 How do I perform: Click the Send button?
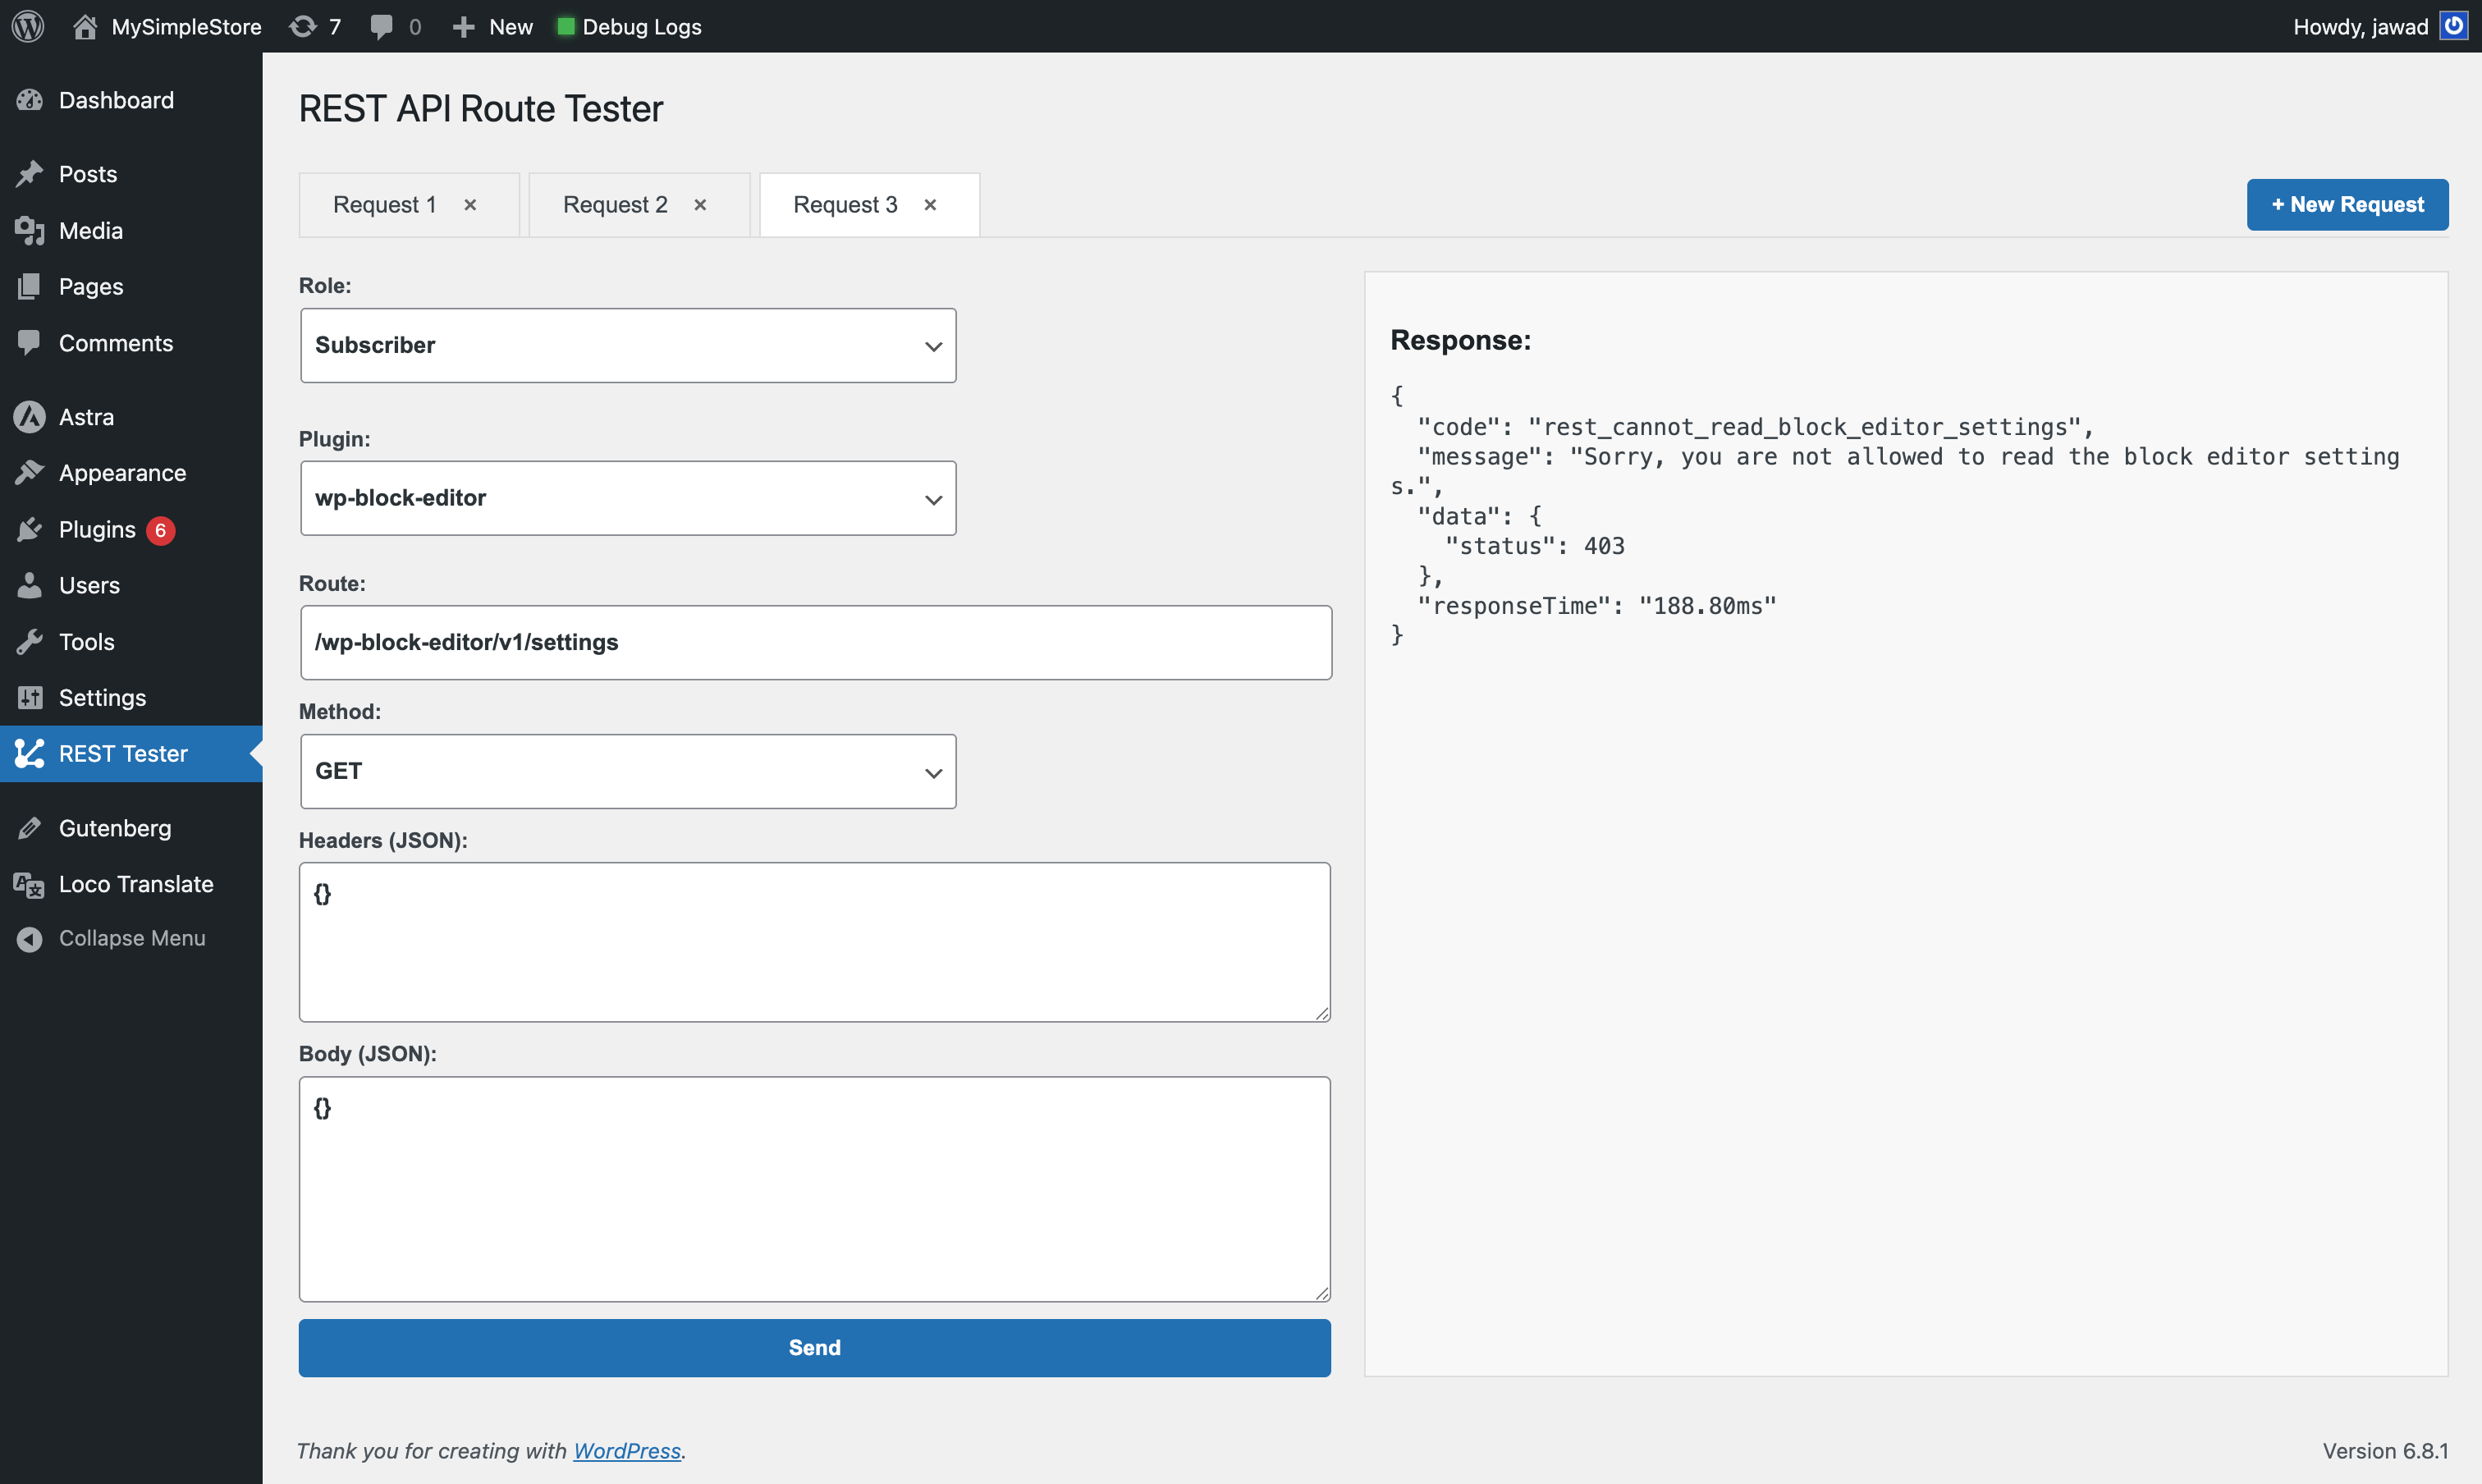814,1348
